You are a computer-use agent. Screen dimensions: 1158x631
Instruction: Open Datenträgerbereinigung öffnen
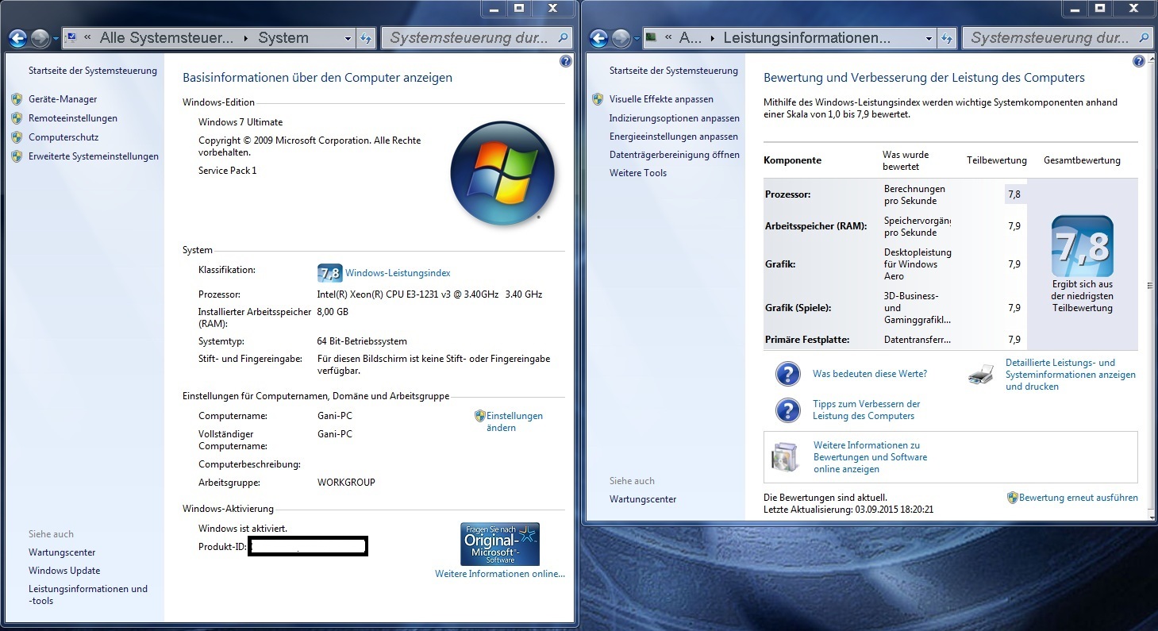(675, 155)
